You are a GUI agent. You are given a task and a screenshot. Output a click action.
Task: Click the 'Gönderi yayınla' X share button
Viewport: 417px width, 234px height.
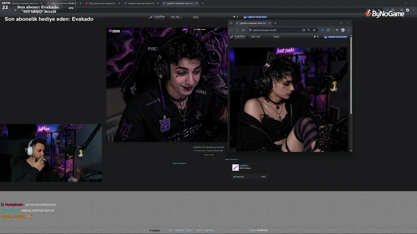[x=208, y=155]
